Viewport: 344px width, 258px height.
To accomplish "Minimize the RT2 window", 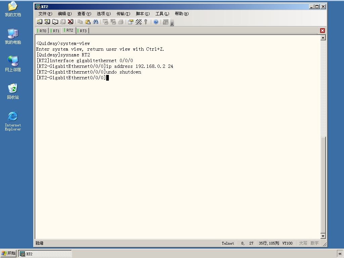I will pyautogui.click(x=311, y=7).
